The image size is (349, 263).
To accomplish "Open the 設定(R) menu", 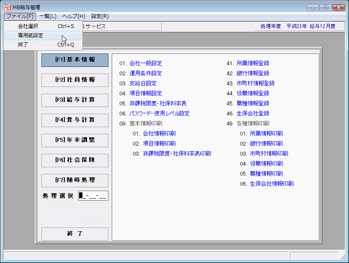I will pos(100,16).
